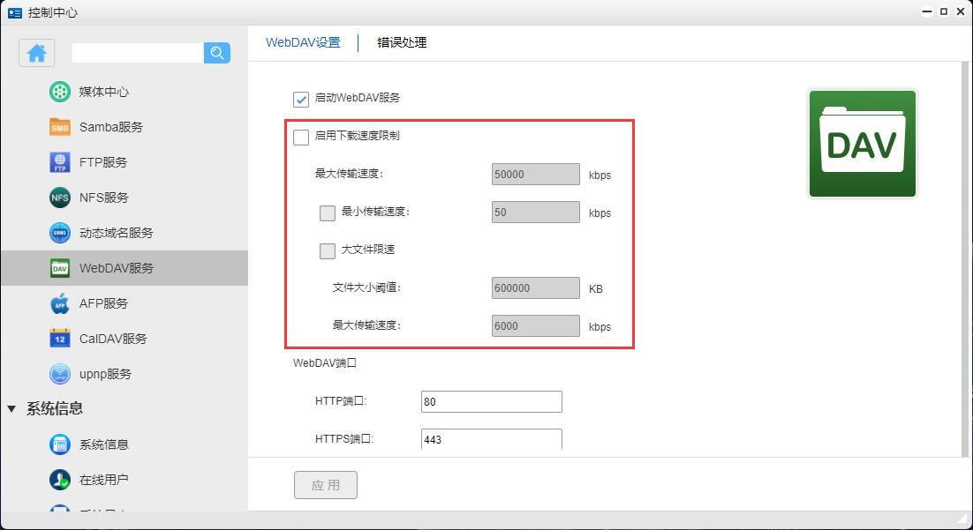973x530 pixels.
Task: Tick the 最小传输速度 checkbox
Action: 328,213
